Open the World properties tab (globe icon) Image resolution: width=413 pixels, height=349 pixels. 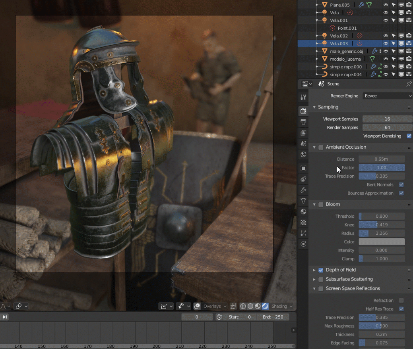[303, 154]
